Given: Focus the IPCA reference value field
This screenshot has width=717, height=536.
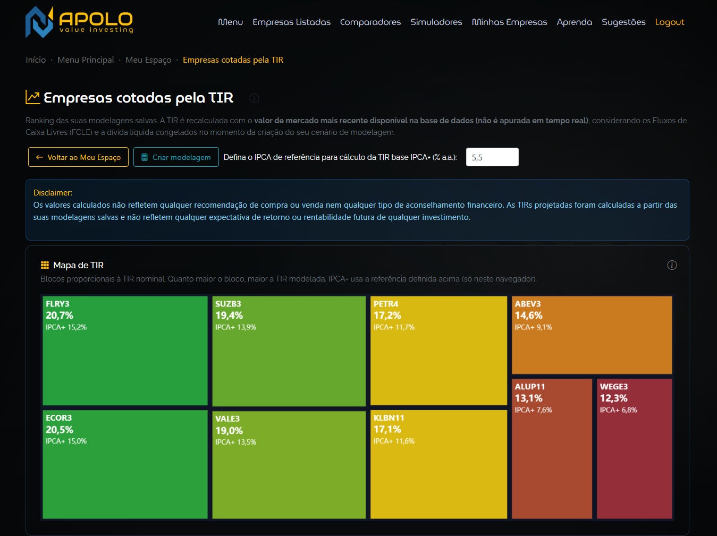Looking at the screenshot, I should [x=492, y=157].
